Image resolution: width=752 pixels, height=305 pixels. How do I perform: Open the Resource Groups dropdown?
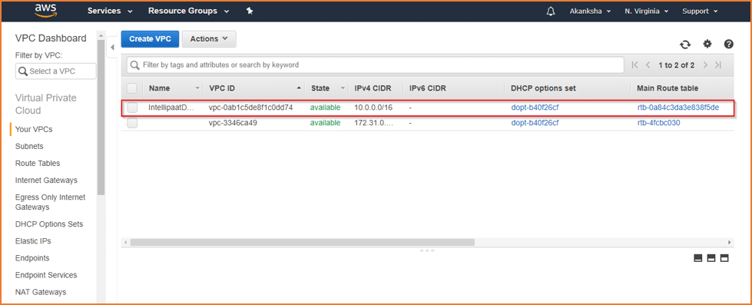(188, 11)
